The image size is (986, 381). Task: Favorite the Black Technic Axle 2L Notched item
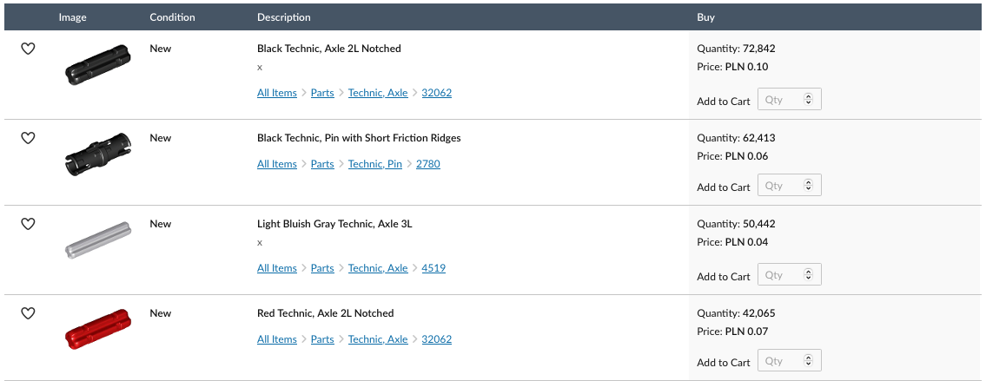(x=28, y=49)
